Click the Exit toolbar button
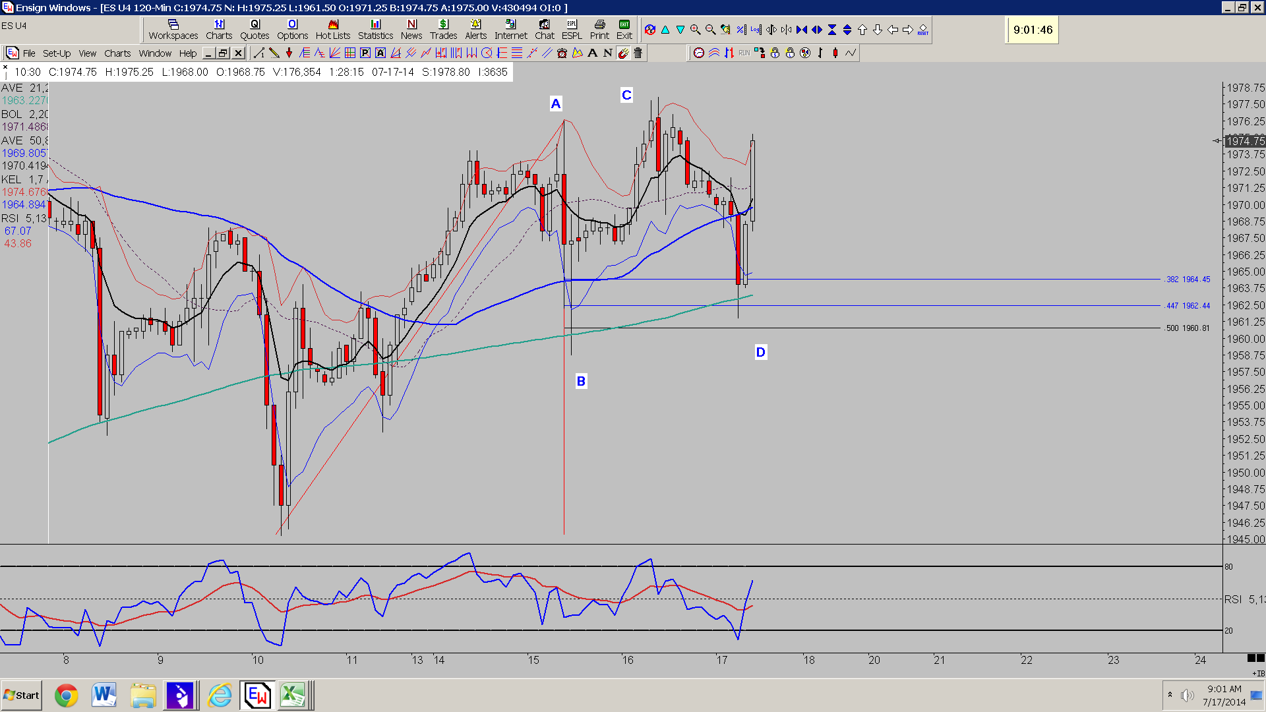 pyautogui.click(x=624, y=30)
